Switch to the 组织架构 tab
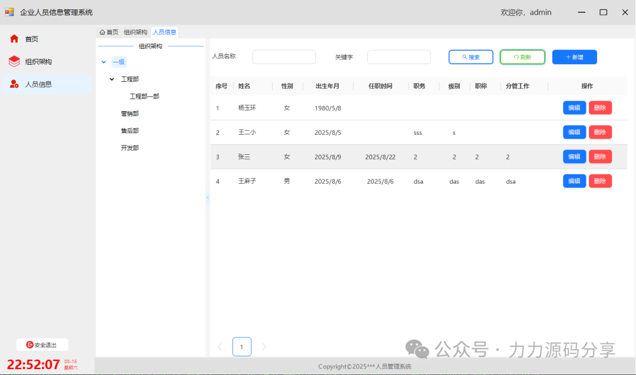This screenshot has height=375, width=636. (135, 32)
